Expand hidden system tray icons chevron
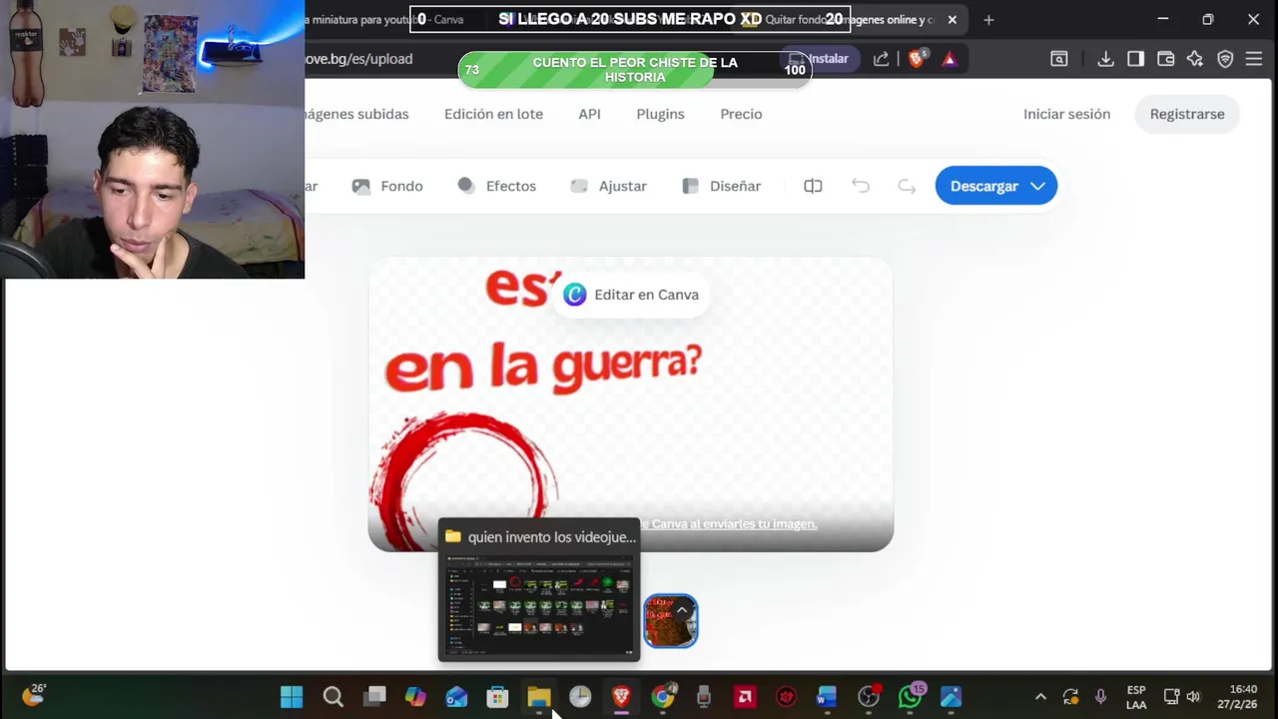The width and height of the screenshot is (1278, 719). click(1040, 697)
